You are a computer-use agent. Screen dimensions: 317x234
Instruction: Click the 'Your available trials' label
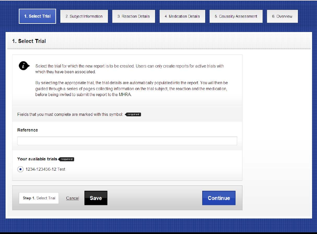click(x=37, y=159)
